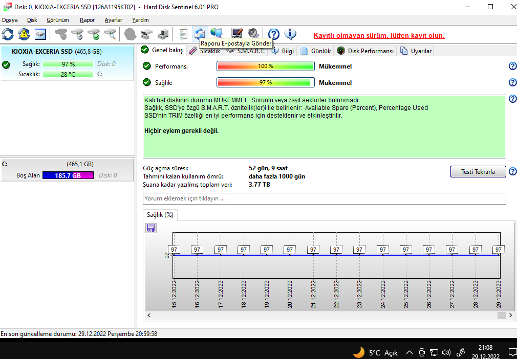Screen dimensions: 517x359
Task: Click the '52 gün, 9 saat' power-on value
Action: pos(268,168)
